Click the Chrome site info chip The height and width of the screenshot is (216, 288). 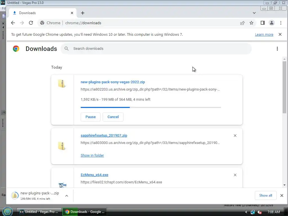[x=50, y=23]
